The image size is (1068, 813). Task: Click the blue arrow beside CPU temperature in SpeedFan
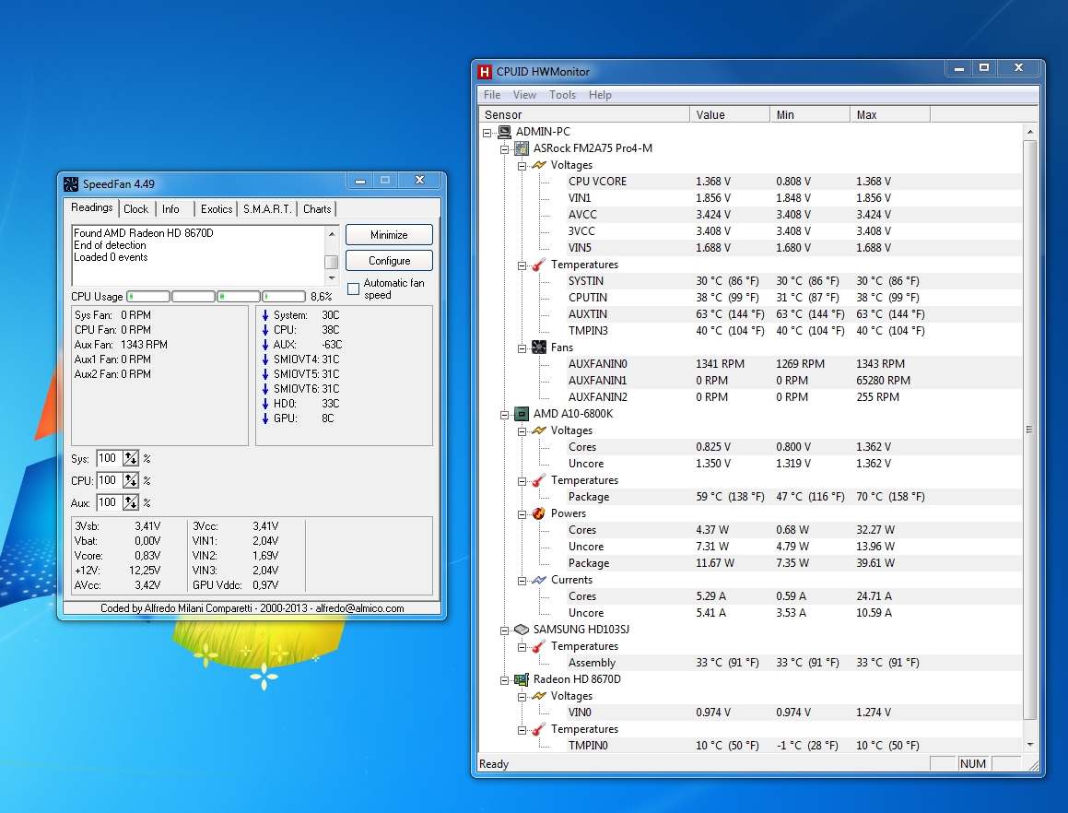[x=265, y=330]
